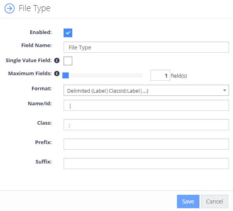Focus the maximum fields number box
Image resolution: width=233 pixels, height=211 pixels.
click(x=160, y=75)
